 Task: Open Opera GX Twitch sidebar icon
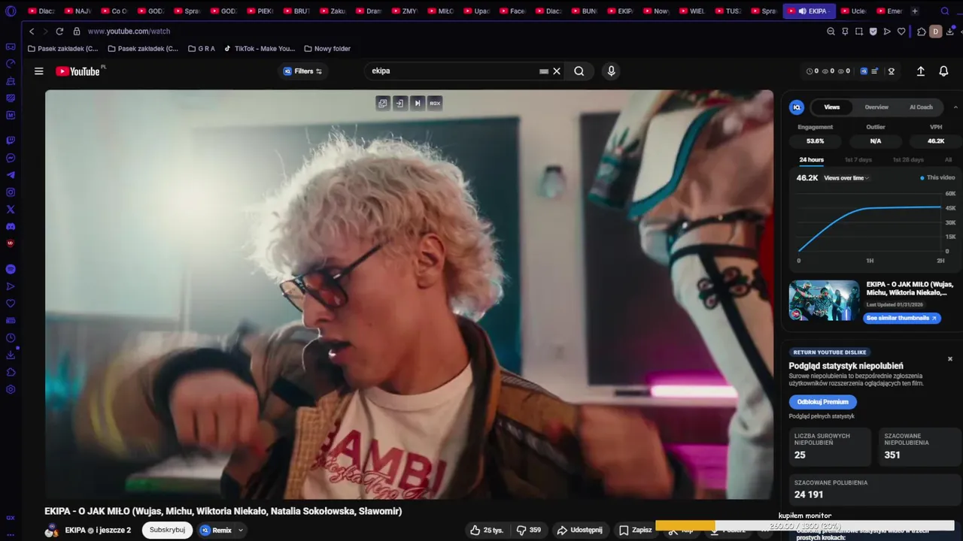point(11,141)
